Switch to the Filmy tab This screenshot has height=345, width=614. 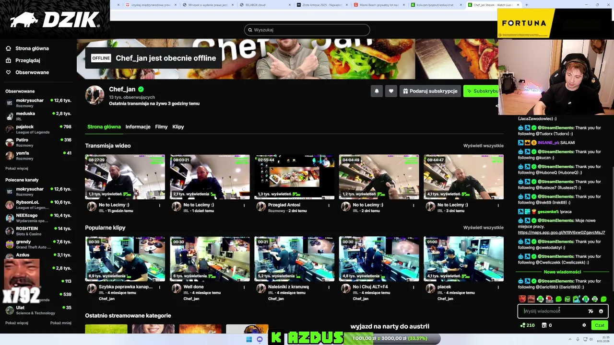[x=161, y=127]
